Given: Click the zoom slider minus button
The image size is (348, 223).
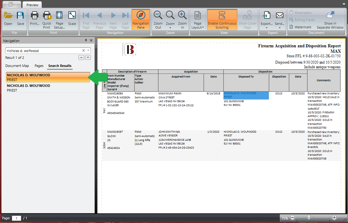Looking at the screenshot, I should (292, 218).
